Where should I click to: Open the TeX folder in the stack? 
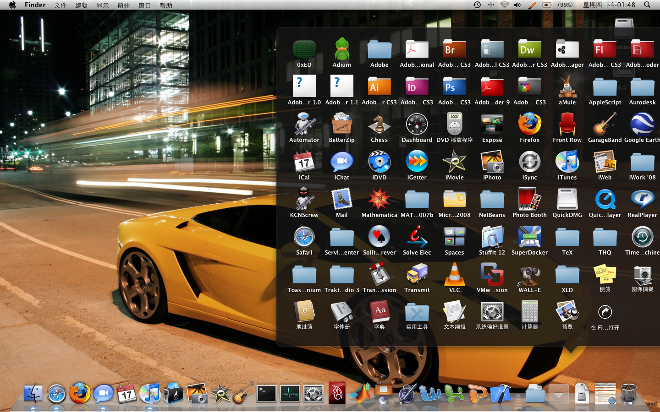(567, 237)
